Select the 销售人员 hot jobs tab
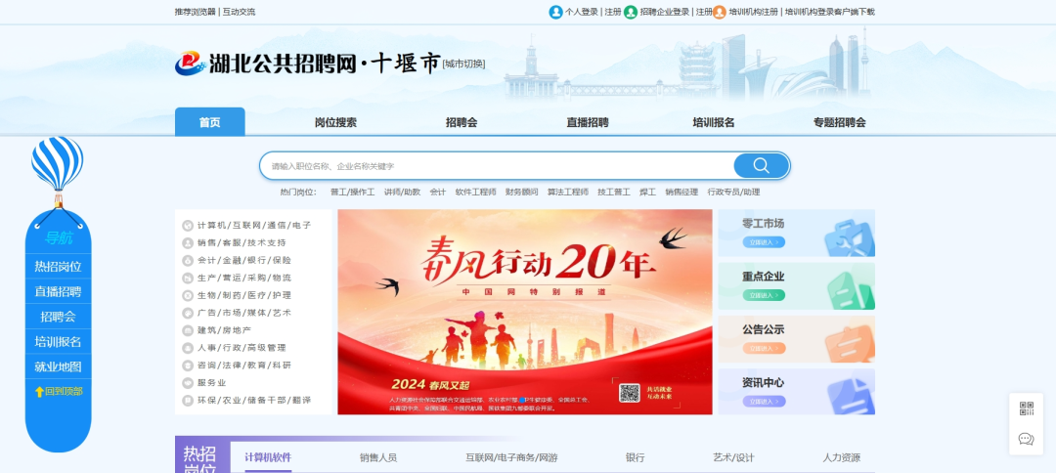This screenshot has width=1056, height=473. pos(377,457)
